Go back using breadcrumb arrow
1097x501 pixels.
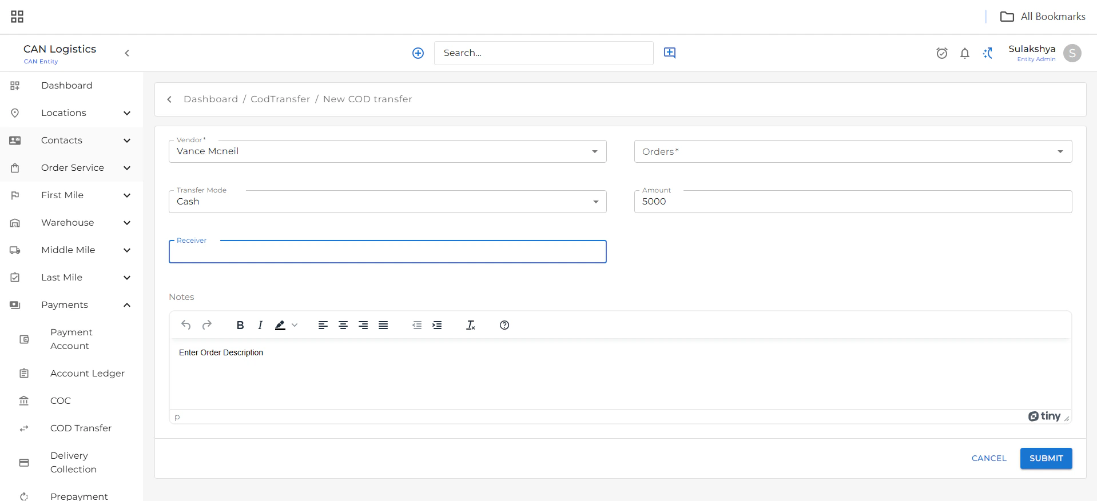click(169, 99)
